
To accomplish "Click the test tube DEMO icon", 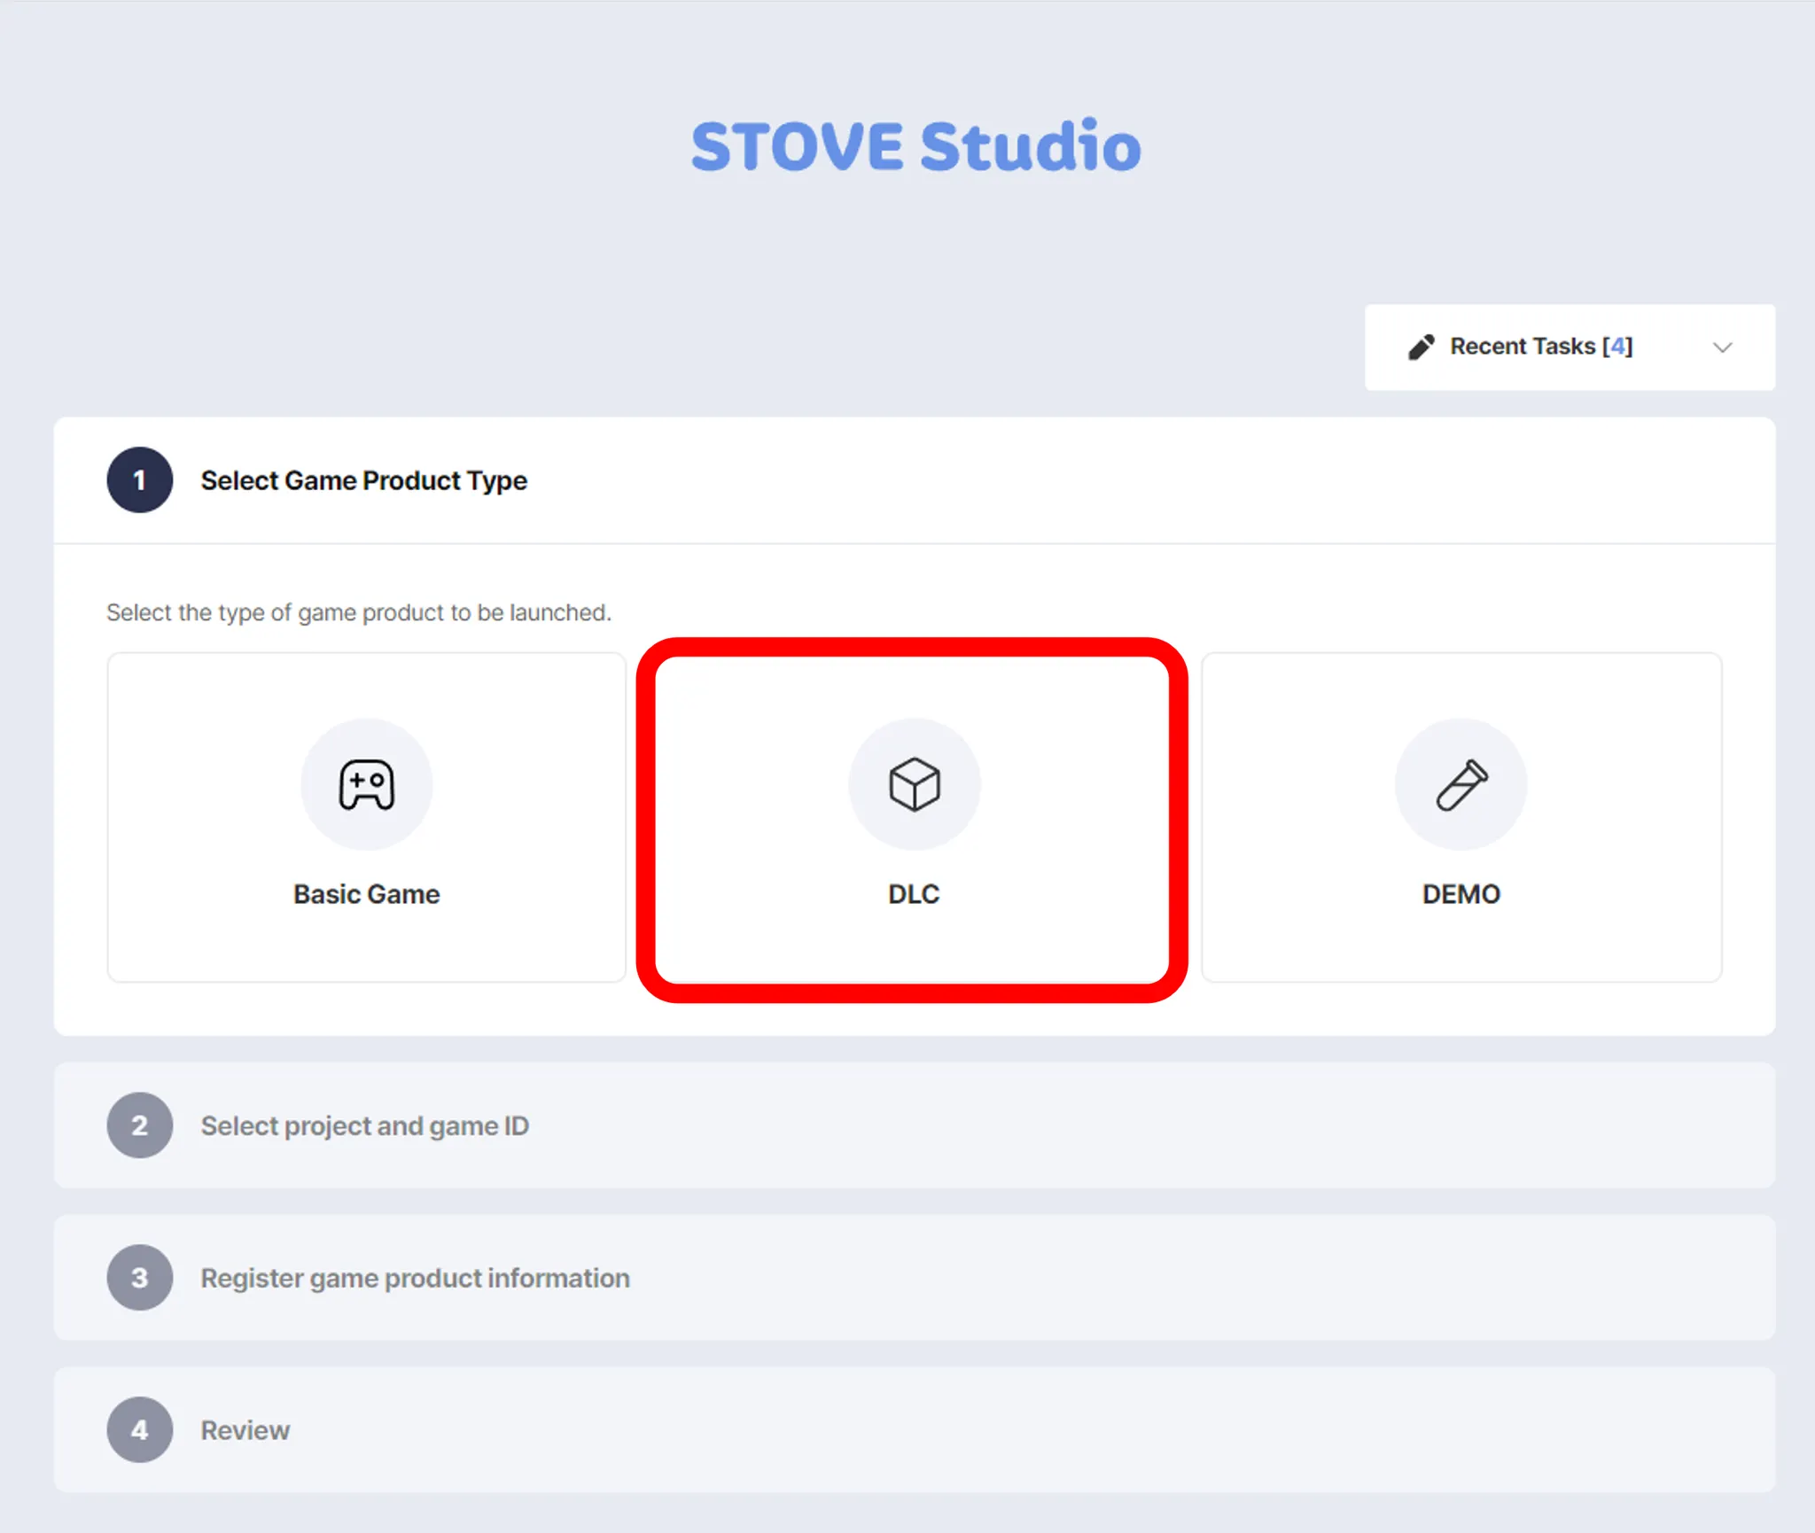I will [x=1461, y=784].
